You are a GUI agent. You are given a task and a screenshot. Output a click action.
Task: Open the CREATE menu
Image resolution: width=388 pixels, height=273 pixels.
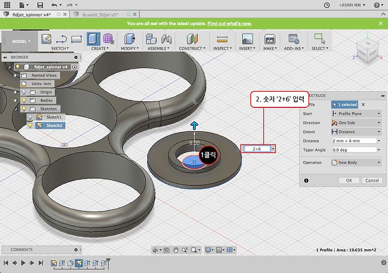click(100, 49)
